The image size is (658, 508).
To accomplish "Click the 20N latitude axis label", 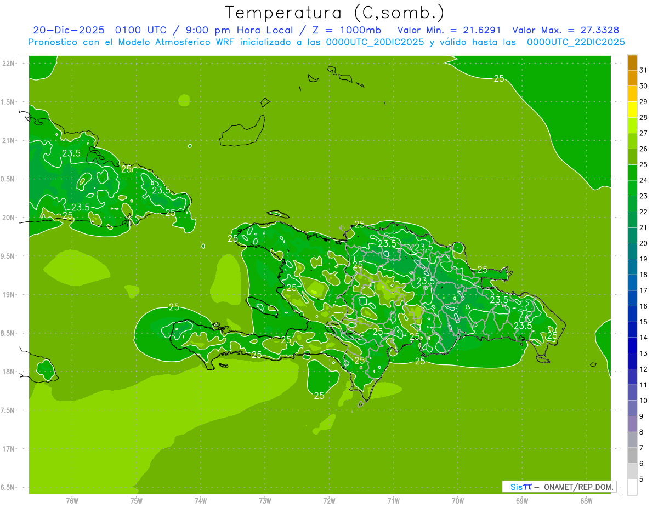I will pos(9,218).
